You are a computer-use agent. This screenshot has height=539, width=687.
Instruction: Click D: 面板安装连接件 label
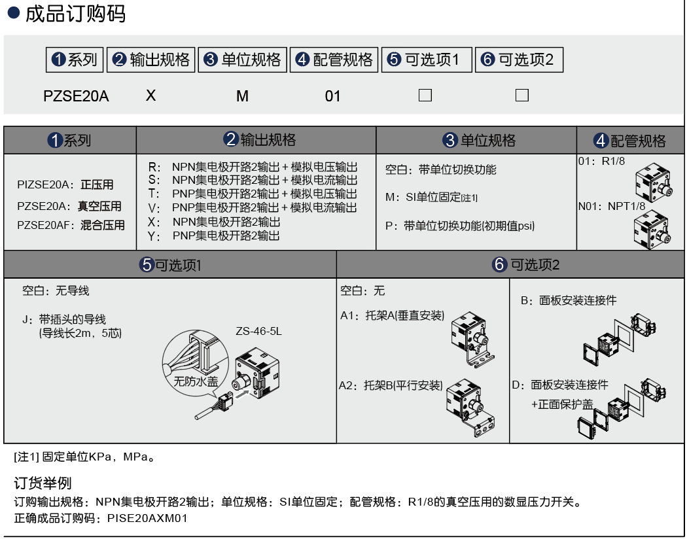coord(560,385)
